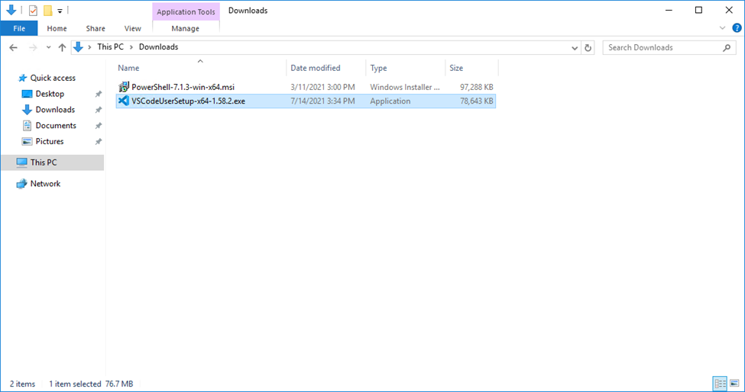Click the address bar Downloads folder icon
745x392 pixels.
tap(79, 47)
